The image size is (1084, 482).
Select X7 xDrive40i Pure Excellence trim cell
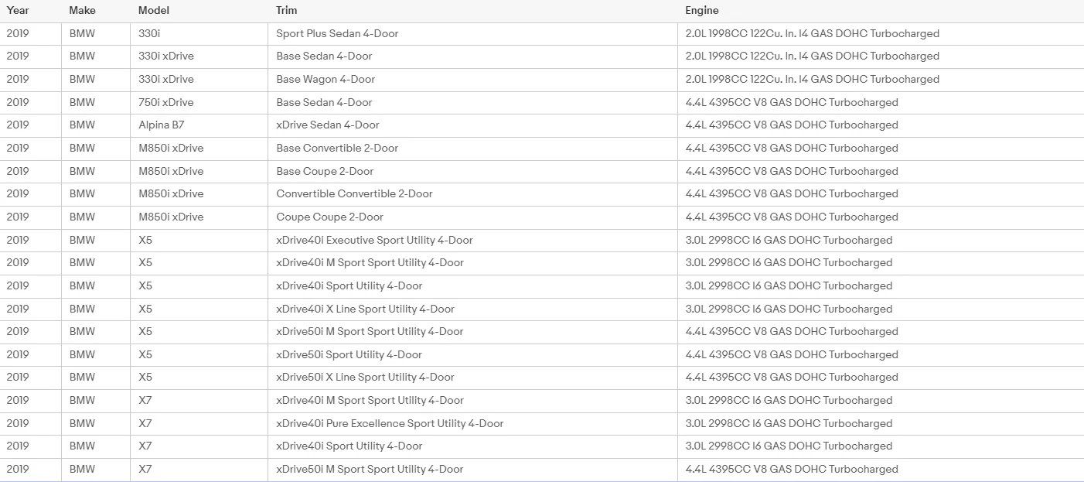click(473, 424)
